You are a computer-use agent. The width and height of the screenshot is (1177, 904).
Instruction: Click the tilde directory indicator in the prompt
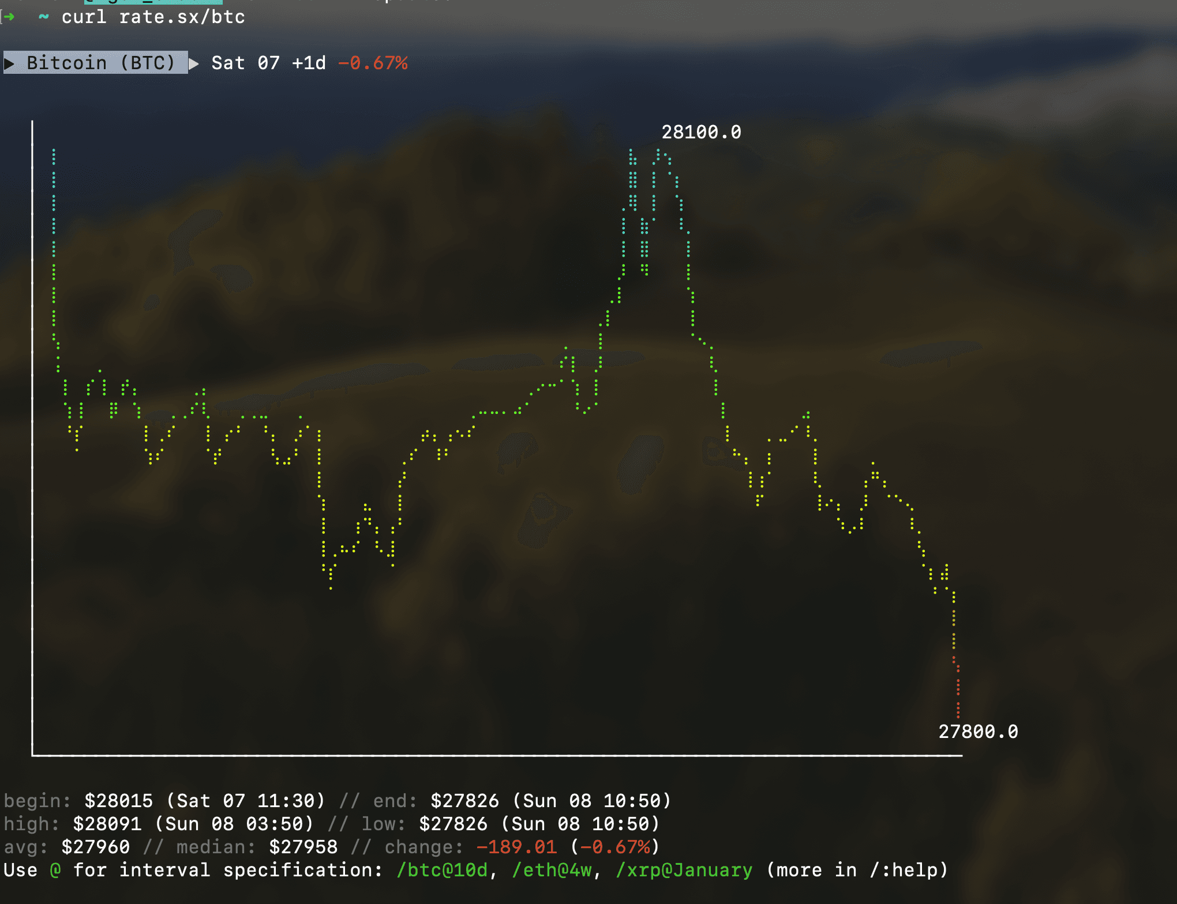[43, 17]
